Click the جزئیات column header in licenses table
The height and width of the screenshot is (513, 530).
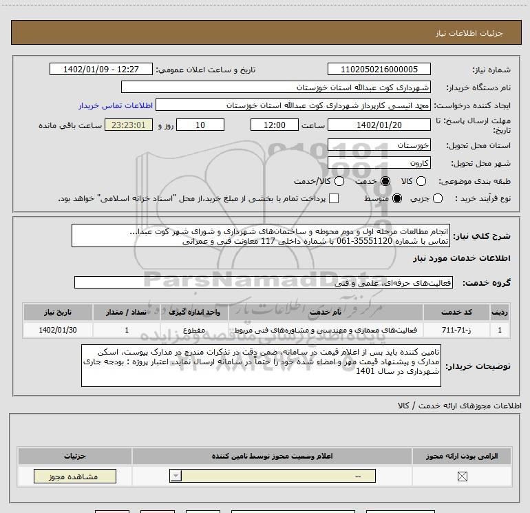[x=75, y=456]
